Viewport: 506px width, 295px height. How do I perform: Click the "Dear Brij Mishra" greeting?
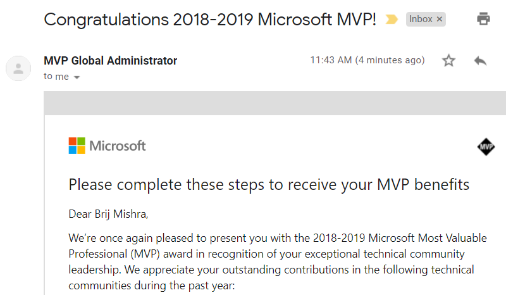108,213
